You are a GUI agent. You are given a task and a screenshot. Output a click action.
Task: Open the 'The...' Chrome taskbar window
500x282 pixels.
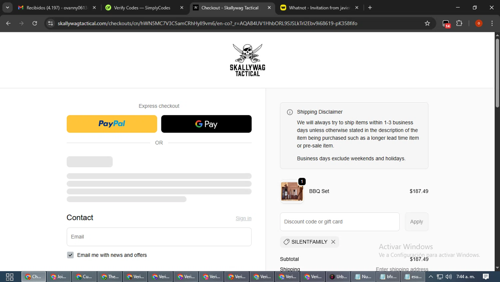tap(110, 277)
